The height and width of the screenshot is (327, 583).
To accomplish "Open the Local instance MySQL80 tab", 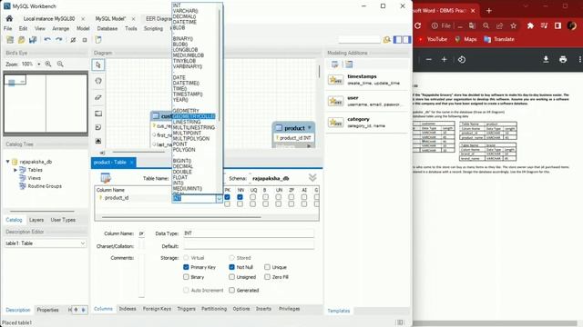I will [49, 18].
